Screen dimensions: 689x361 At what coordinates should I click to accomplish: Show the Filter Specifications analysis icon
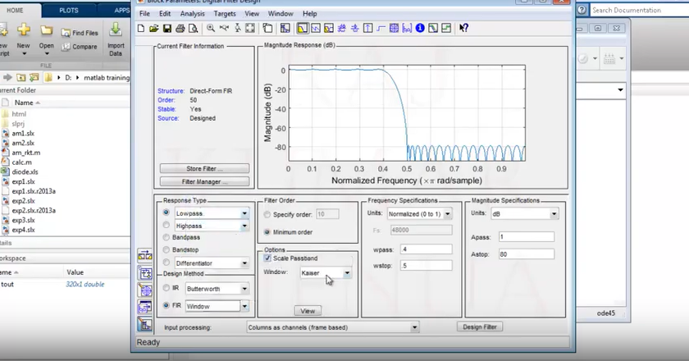(285, 29)
